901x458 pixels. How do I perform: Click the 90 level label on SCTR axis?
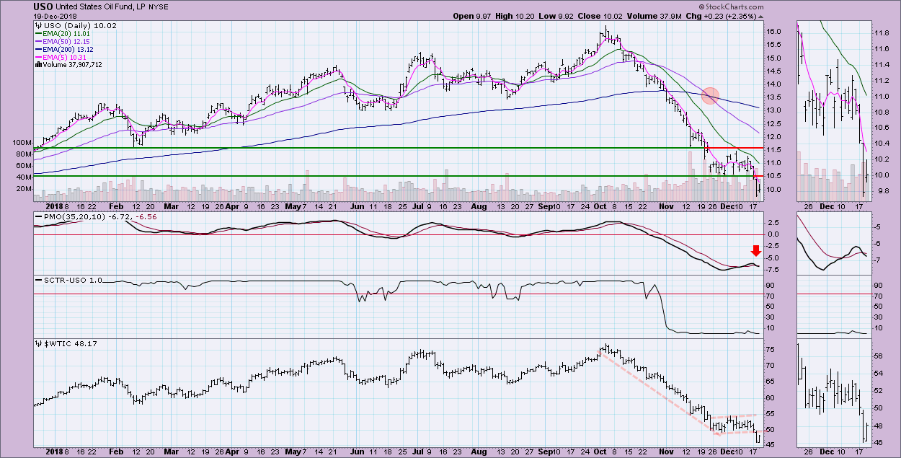(771, 286)
